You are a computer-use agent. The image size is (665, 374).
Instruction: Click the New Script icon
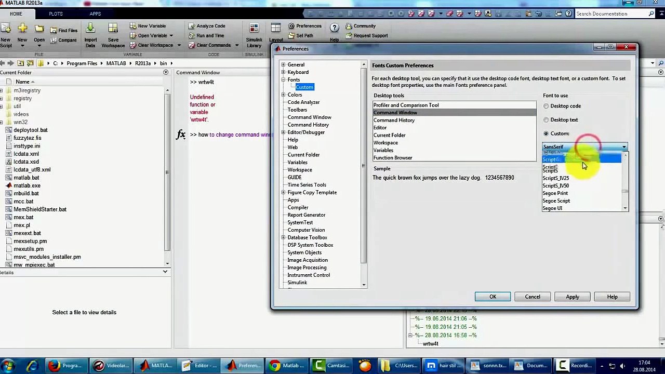[5, 29]
